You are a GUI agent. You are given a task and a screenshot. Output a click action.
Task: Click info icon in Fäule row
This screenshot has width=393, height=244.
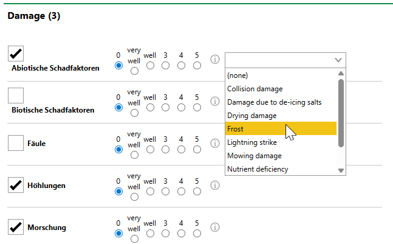[x=214, y=144]
